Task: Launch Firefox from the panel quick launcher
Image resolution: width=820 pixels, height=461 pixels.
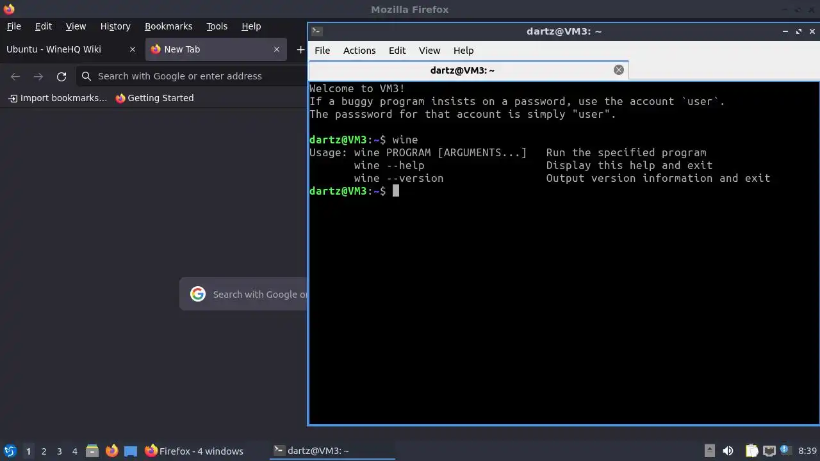Action: click(111, 451)
